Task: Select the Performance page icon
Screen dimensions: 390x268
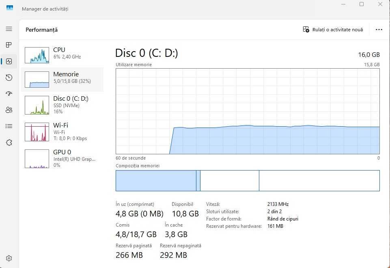Action: click(x=9, y=61)
